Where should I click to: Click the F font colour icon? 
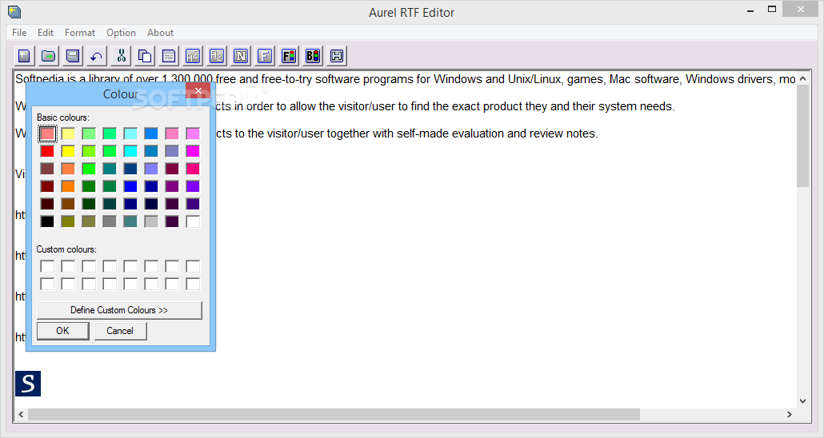click(x=289, y=56)
